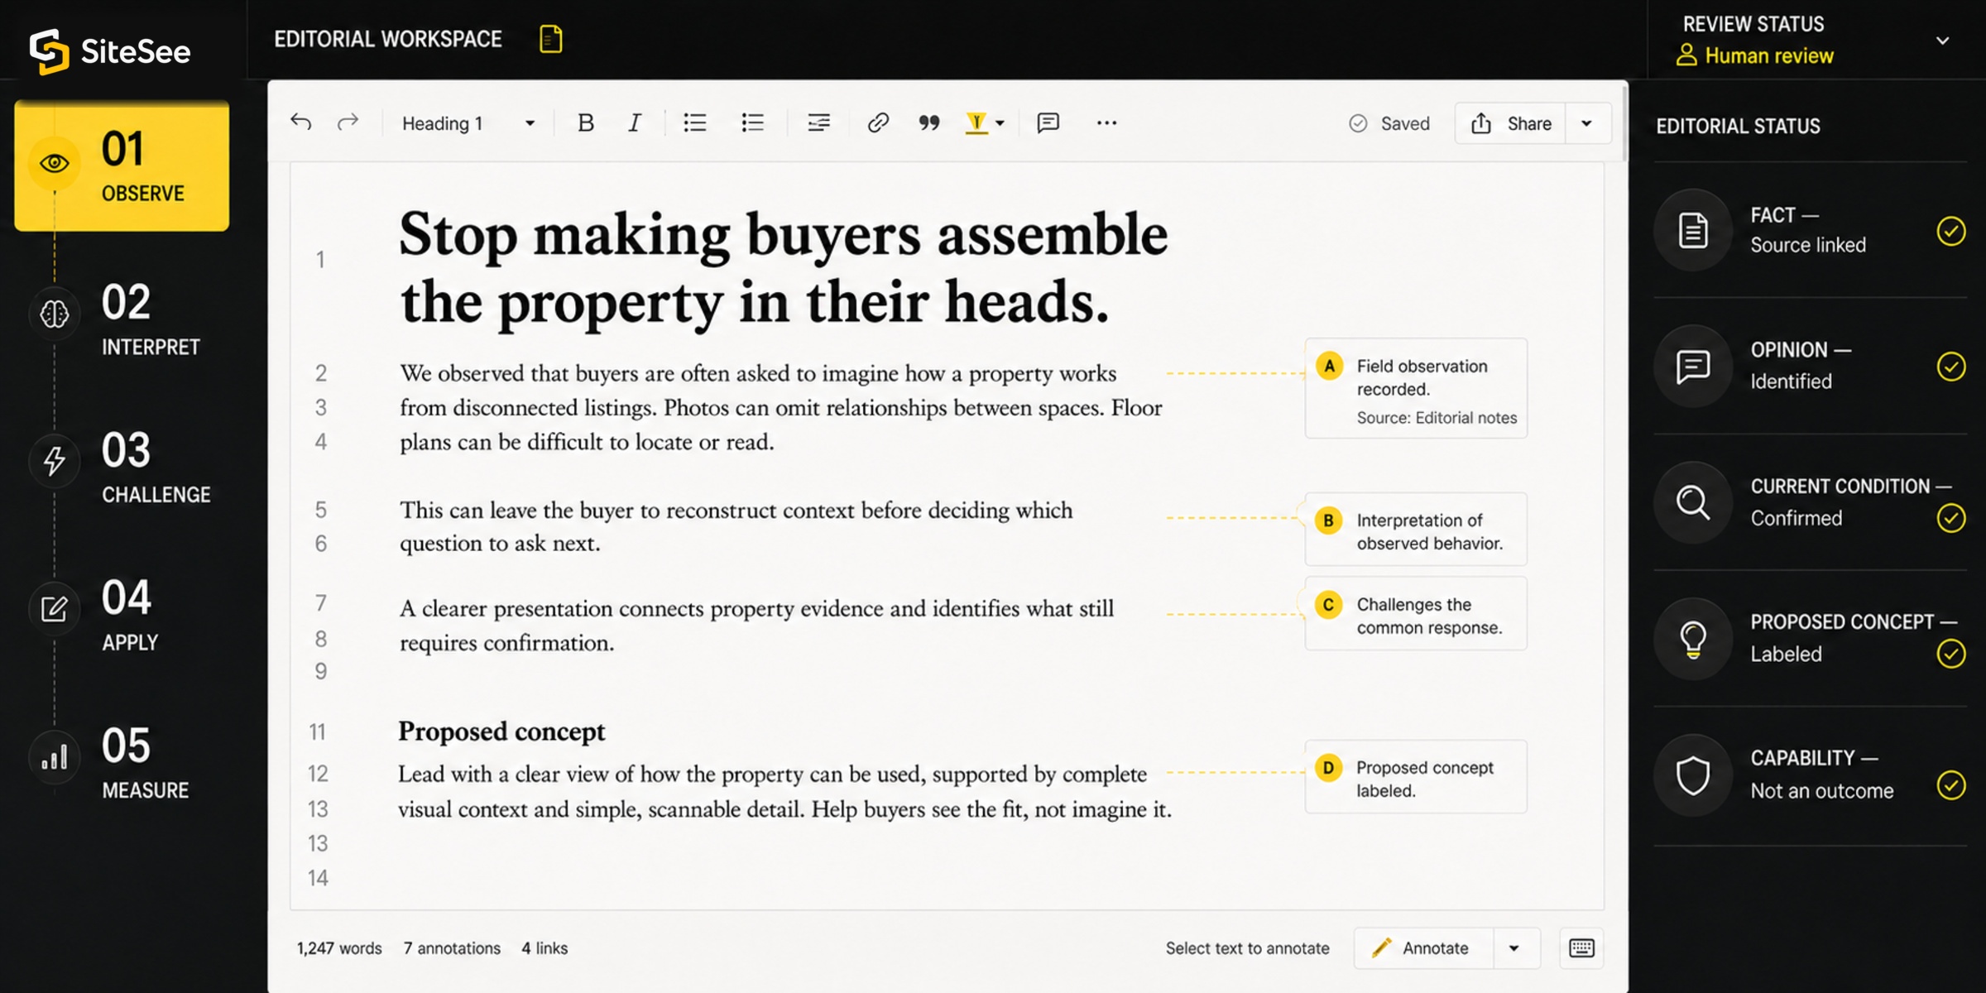
Task: Change paragraph alignment
Action: 818,123
